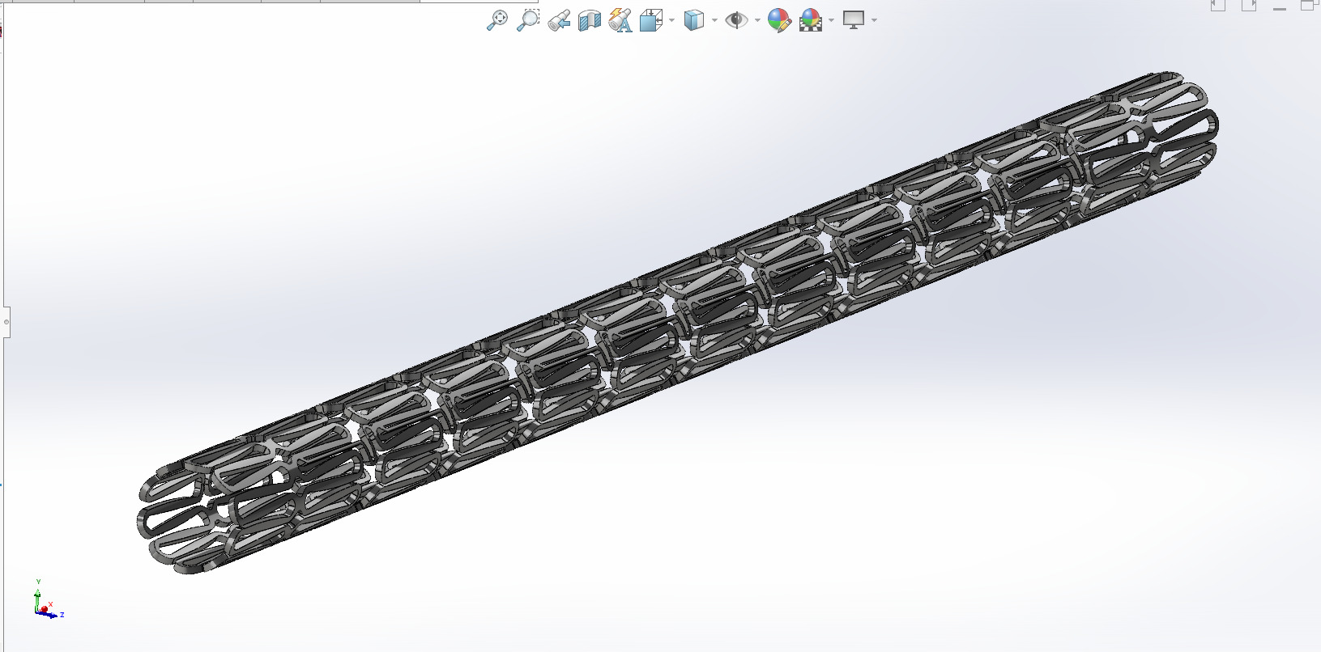Click the Zoom to Fit magnifier icon
1321x652 pixels.
point(497,20)
